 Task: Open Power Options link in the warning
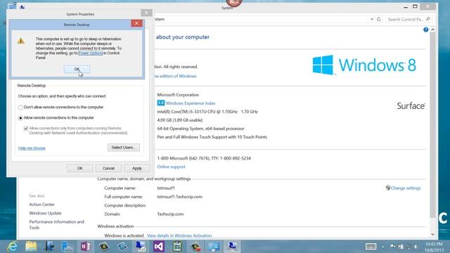[91, 53]
